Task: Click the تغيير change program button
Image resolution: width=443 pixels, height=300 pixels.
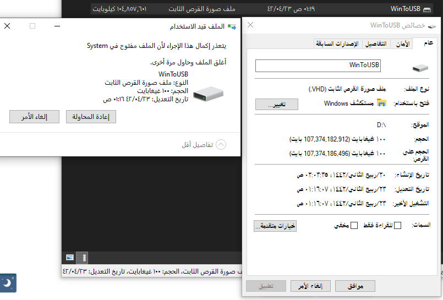Action: (277, 104)
